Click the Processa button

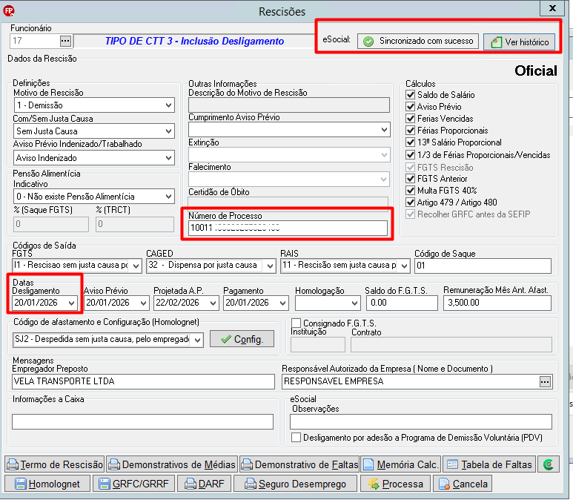pyautogui.click(x=395, y=484)
